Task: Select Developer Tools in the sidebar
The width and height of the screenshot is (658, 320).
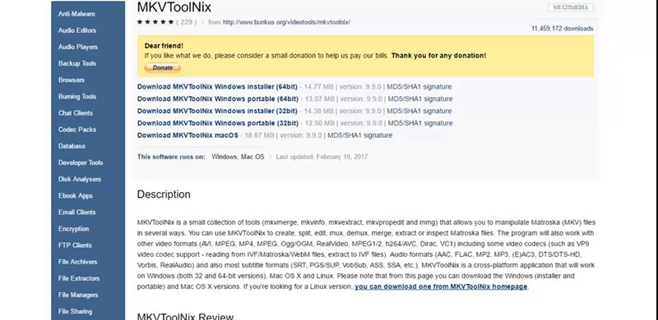Action: click(x=81, y=162)
